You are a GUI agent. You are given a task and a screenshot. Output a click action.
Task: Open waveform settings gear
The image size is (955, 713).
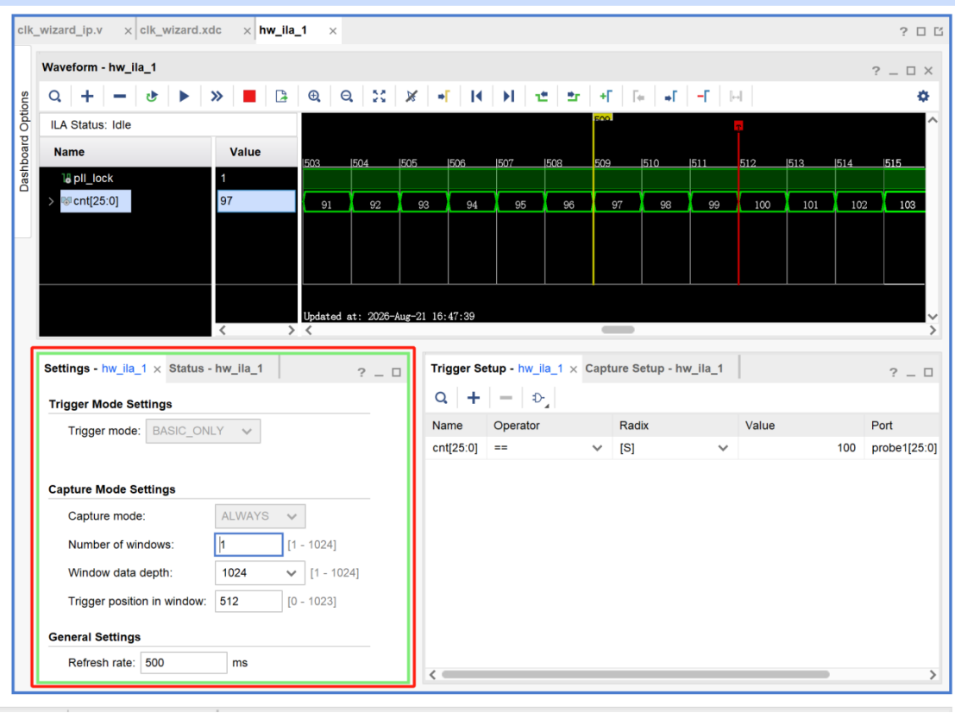pos(923,97)
